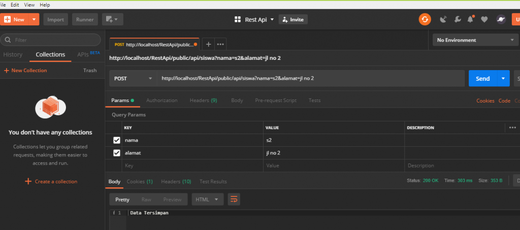Expand the Send button dropdown arrow
Image resolution: width=520 pixels, height=230 pixels.
pyautogui.click(x=503, y=79)
